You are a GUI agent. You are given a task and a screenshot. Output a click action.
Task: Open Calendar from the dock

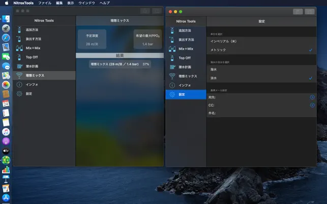pos(6,104)
